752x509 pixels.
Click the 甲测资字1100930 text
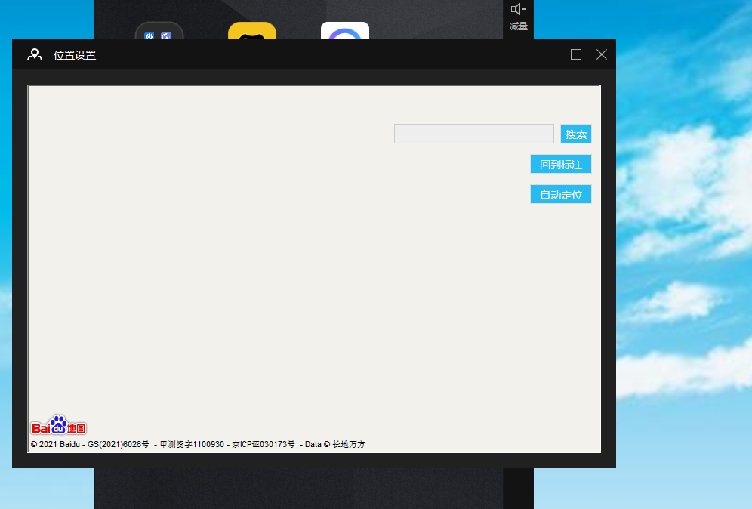pos(192,444)
